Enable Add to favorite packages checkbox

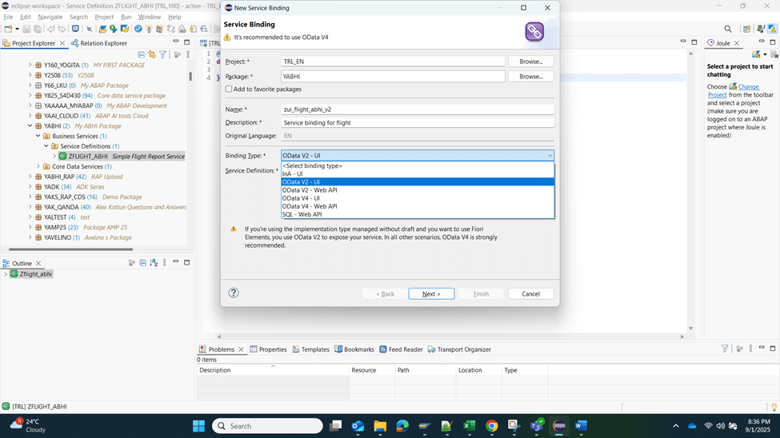(x=229, y=90)
